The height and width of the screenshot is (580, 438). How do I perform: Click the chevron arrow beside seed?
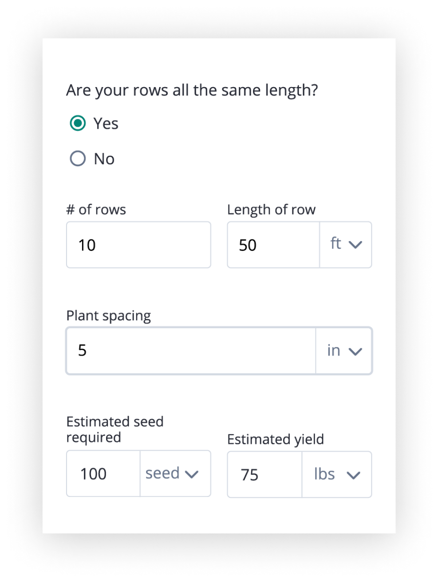192,474
